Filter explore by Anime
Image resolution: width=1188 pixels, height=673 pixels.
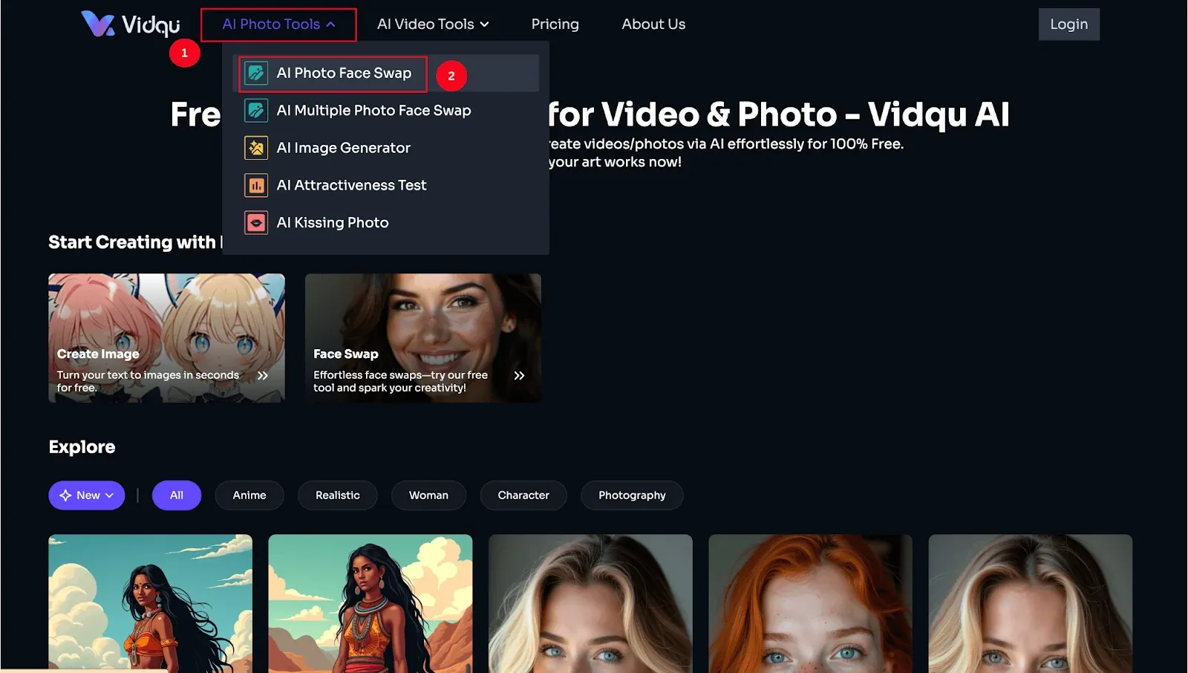coord(249,495)
